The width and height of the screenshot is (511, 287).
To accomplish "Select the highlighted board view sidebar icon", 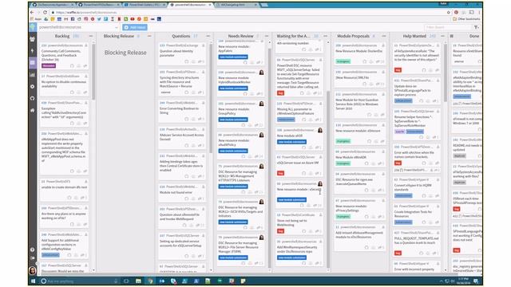I will 33,62.
